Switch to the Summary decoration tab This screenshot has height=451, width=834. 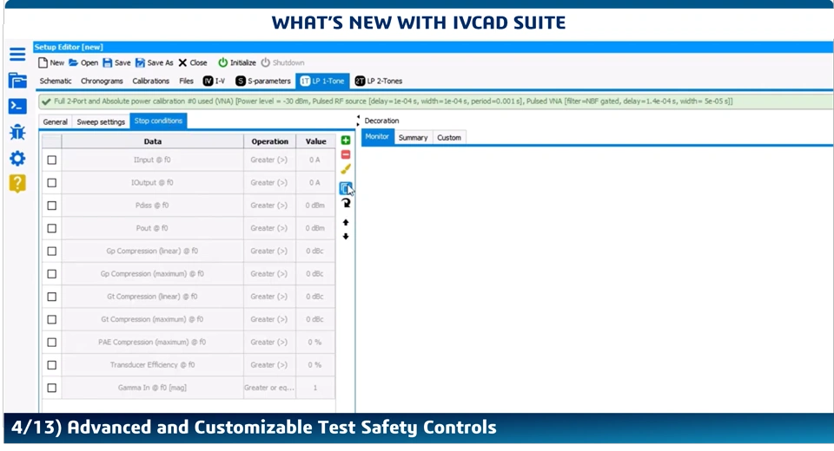414,138
